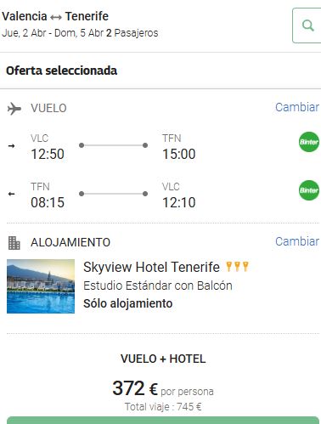
Task: Open the Skyview Hotel Tenerife photo
Action: 41,286
